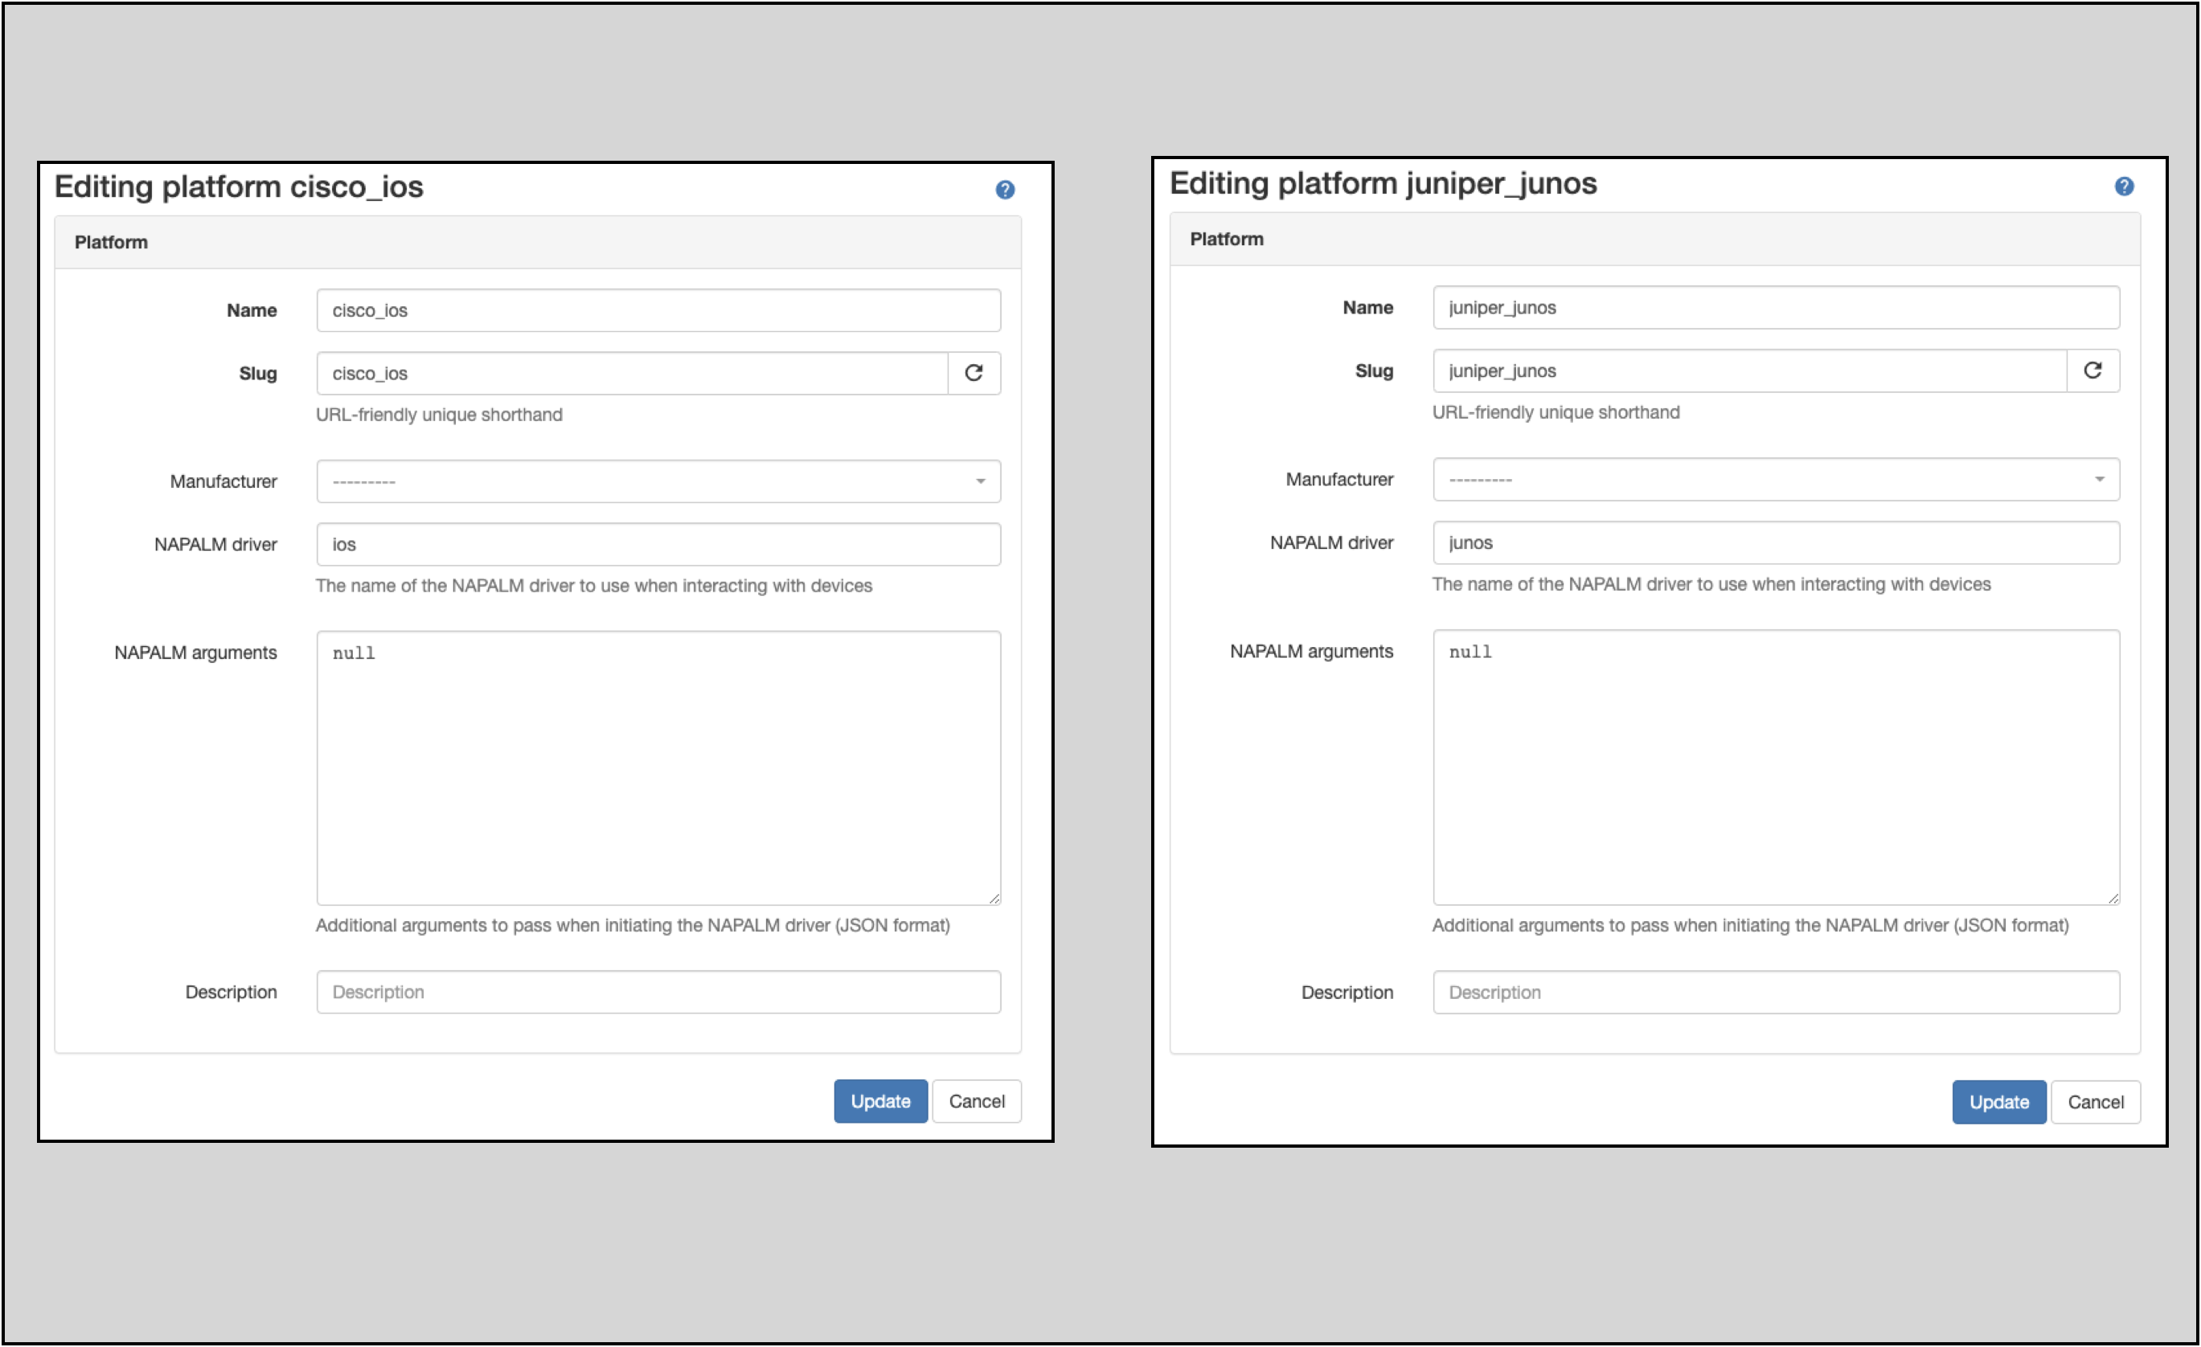This screenshot has height=1347, width=2201.
Task: Click NAPALM arguments textarea in cisco_ios form
Action: coord(658,768)
